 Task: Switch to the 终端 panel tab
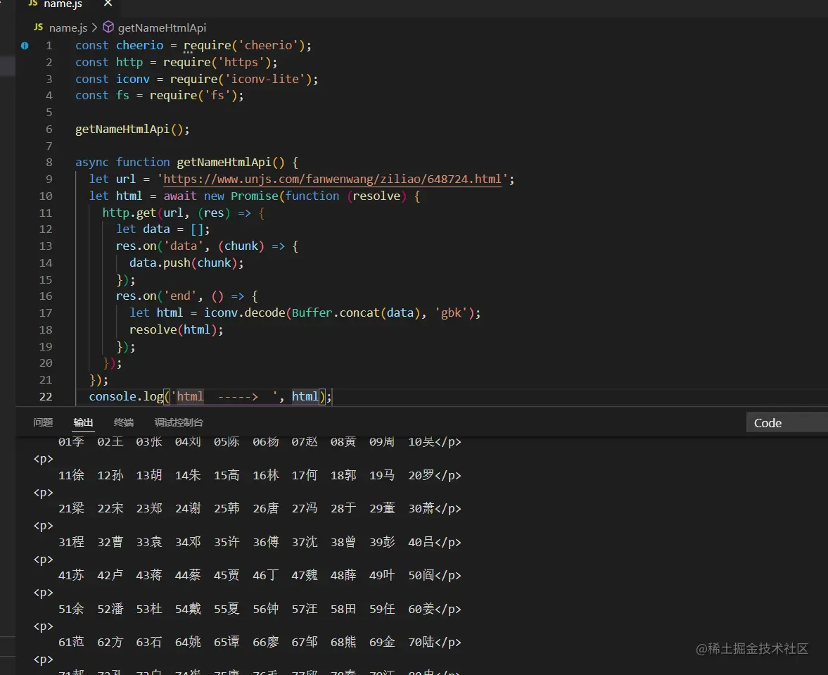[124, 422]
